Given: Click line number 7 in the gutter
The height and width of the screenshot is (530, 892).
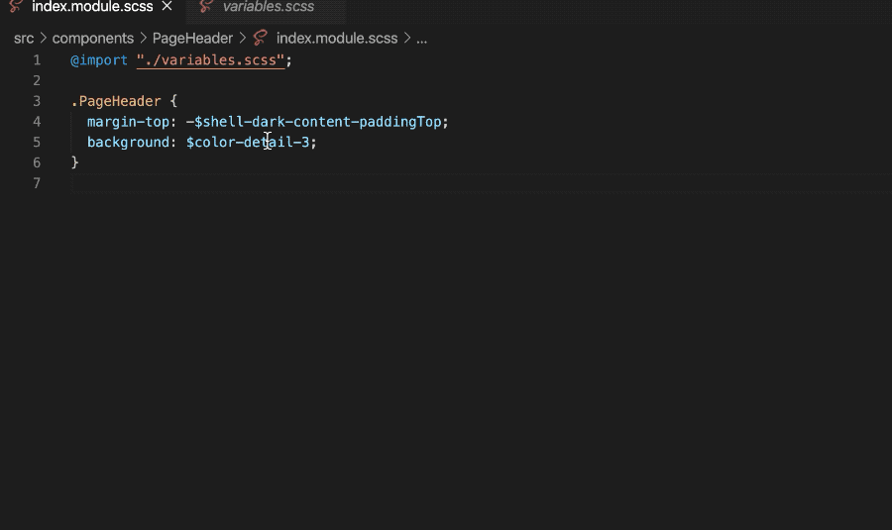Looking at the screenshot, I should point(37,183).
